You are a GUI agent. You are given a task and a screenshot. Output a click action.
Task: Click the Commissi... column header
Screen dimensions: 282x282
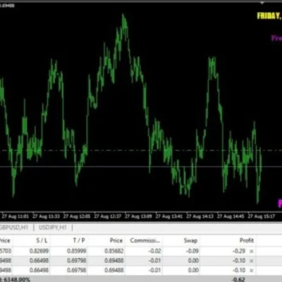145,240
